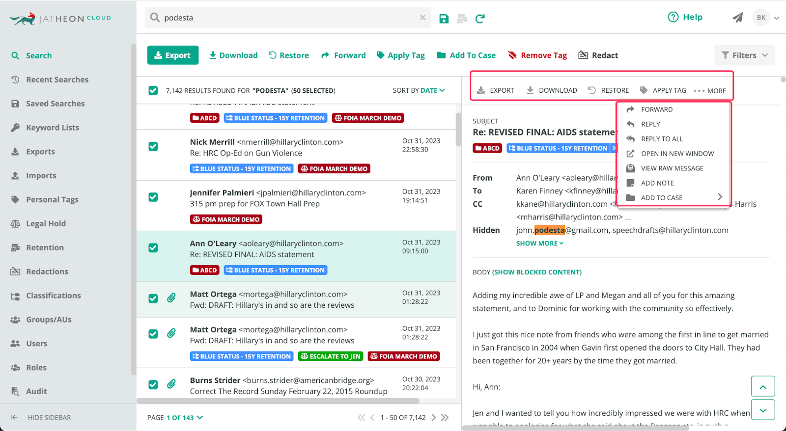Image resolution: width=786 pixels, height=431 pixels.
Task: Click the Roles sidebar icon
Action: tap(15, 368)
